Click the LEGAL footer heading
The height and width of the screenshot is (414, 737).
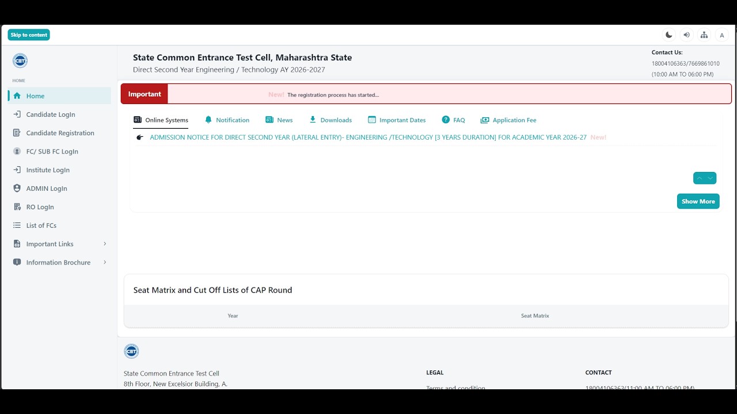[435, 373]
